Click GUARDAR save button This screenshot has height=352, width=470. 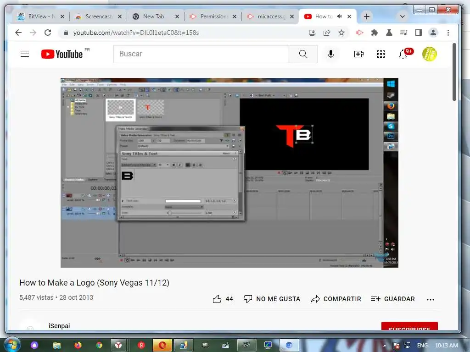[393, 299]
